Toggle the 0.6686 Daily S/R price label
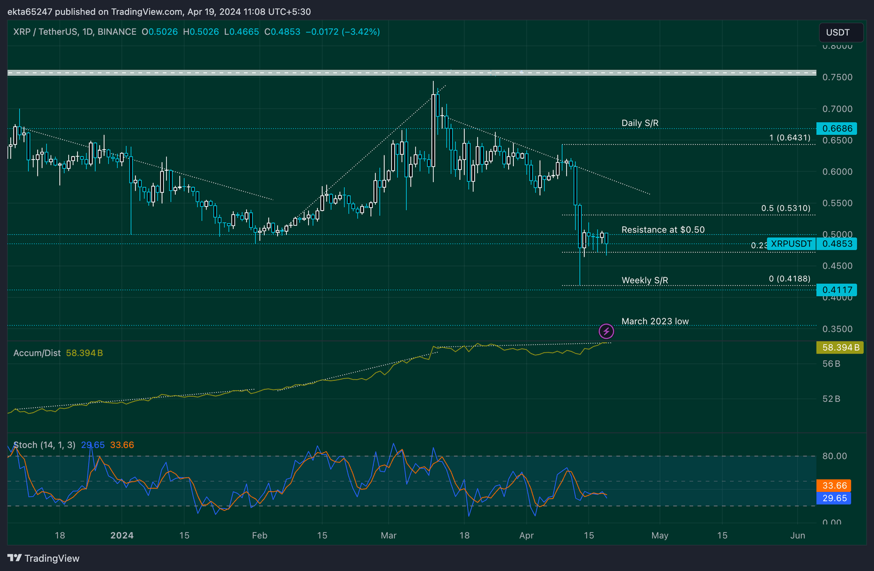Screen dimensions: 874x571 click(836, 129)
